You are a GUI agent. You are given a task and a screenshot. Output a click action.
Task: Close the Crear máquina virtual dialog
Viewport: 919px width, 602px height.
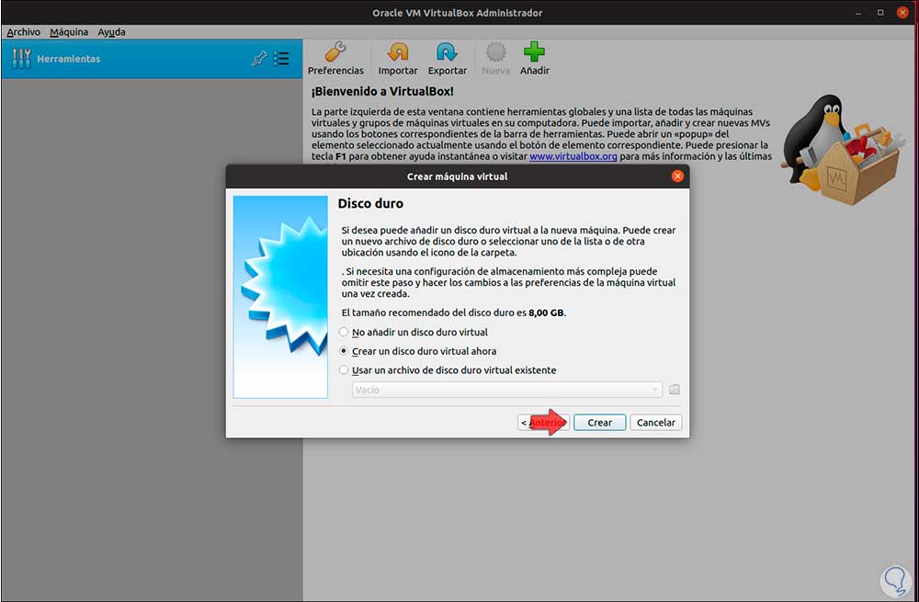pyautogui.click(x=677, y=176)
